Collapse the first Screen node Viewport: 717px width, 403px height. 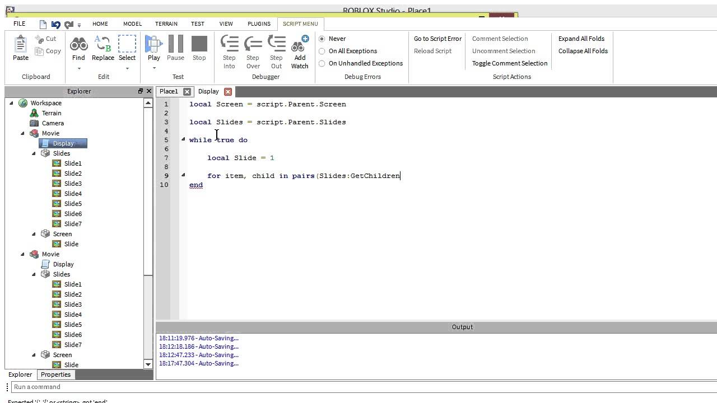[34, 234]
